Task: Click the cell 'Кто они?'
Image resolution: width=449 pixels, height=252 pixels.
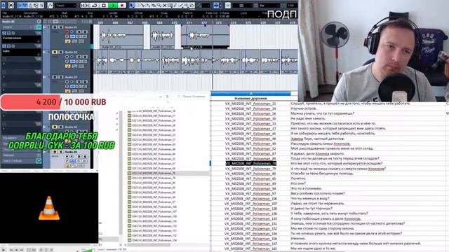Action: click(x=298, y=183)
